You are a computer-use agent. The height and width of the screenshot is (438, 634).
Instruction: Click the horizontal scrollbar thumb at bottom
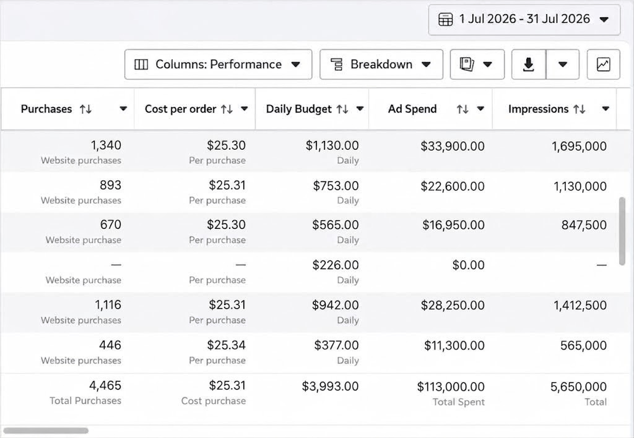(46, 431)
